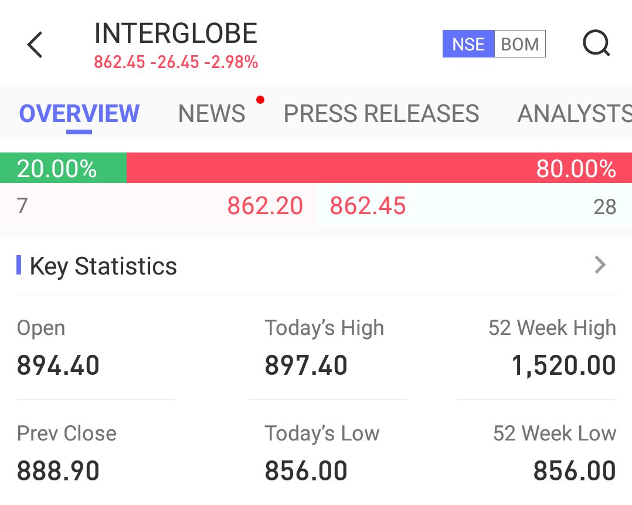Open the Key Statistics section header
Viewport: 632px width, 505px height.
click(x=103, y=266)
